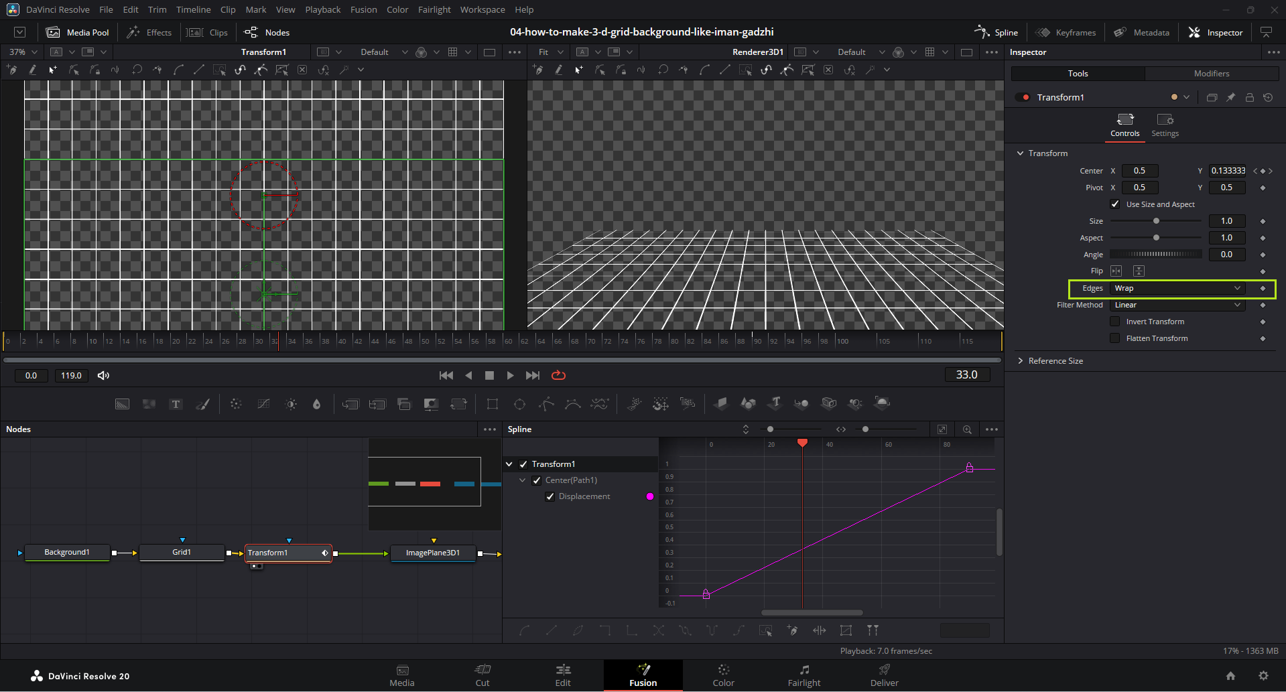
Task: Click the Text tool icon in toolbar
Action: pos(176,404)
